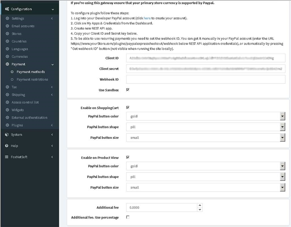The height and width of the screenshot is (227, 291).
Task: Click the Client secret input field
Action: pos(206,69)
